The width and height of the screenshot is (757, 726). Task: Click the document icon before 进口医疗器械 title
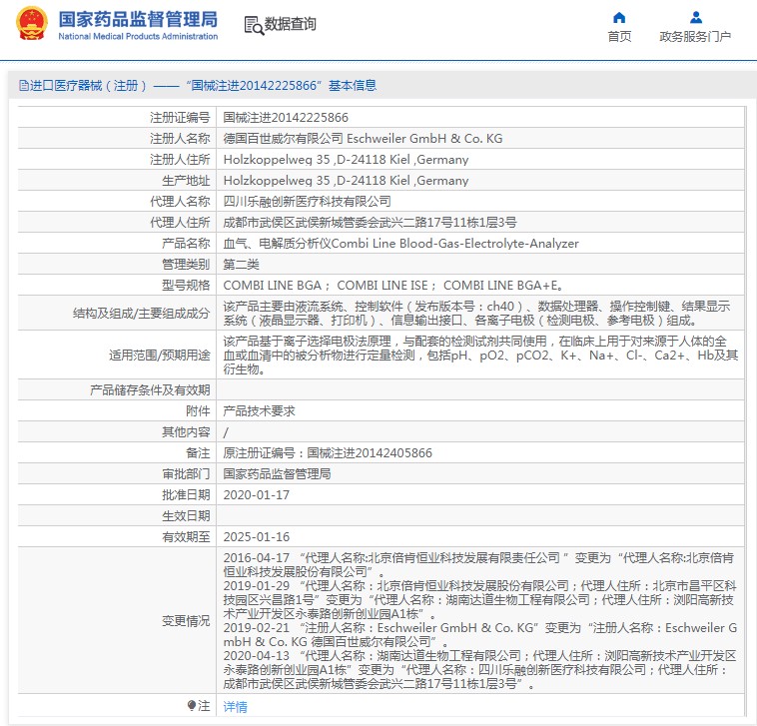point(22,86)
